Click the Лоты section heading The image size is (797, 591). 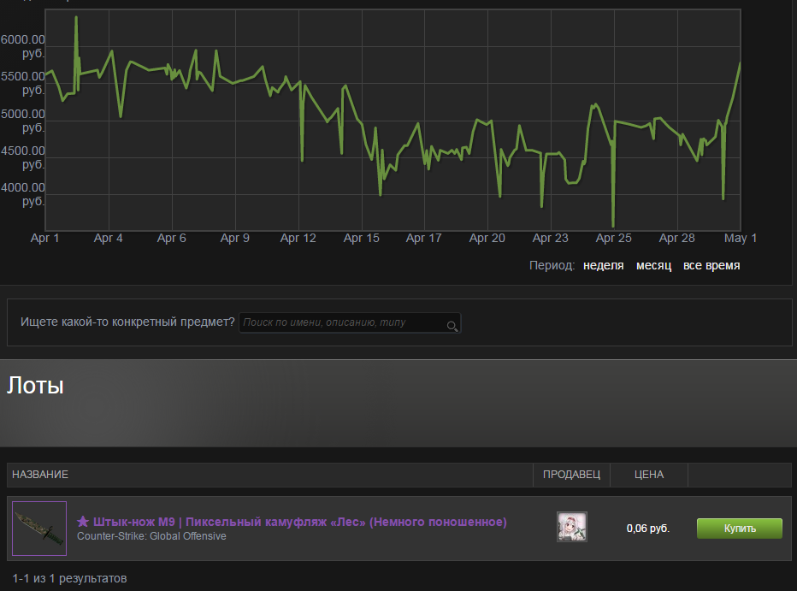pos(36,386)
